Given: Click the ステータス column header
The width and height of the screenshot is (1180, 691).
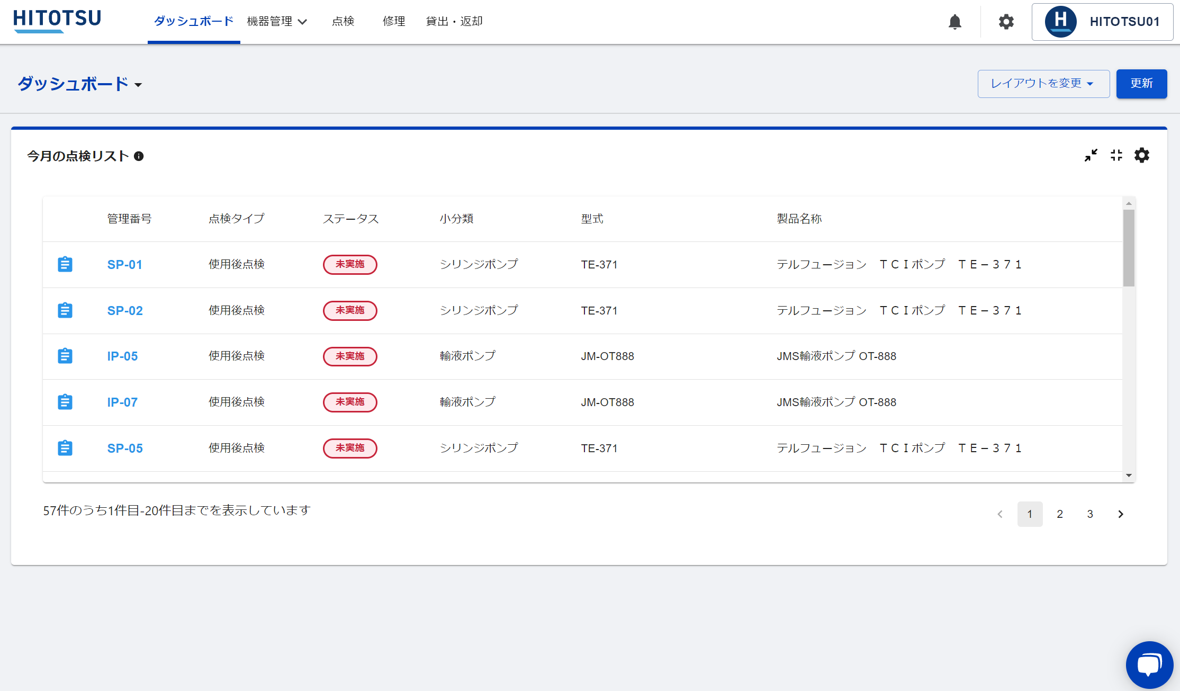Looking at the screenshot, I should point(350,219).
